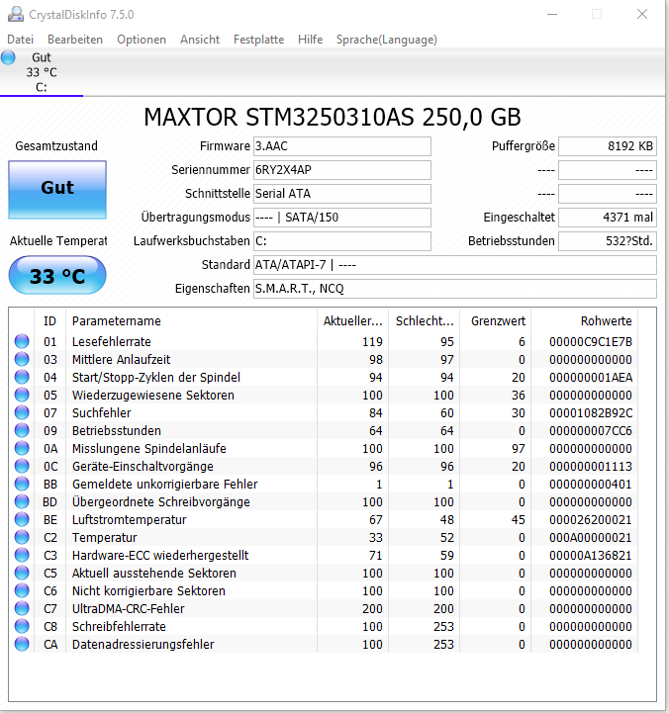Click current value 200 of UltraDMA-CRC-Fehler
669x713 pixels.
click(x=372, y=608)
